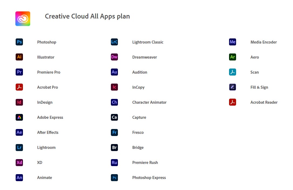Click the Animate An icon
293x190 pixels.
pos(19,178)
